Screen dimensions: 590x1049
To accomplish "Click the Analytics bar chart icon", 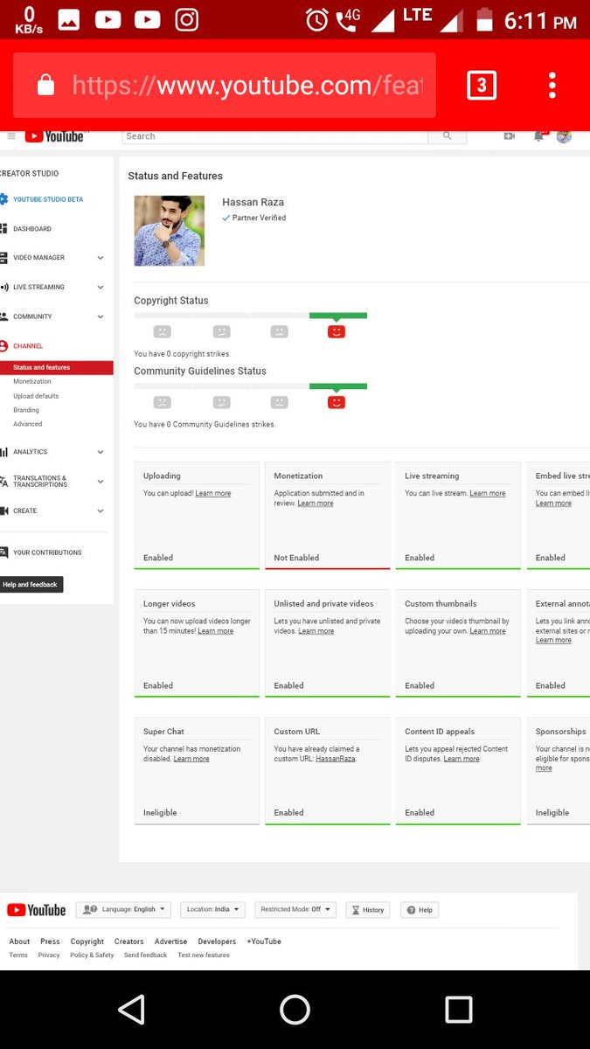I will click(3, 452).
